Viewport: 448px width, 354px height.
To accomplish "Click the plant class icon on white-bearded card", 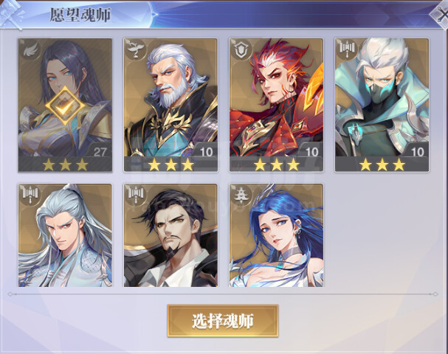I will tap(136, 49).
